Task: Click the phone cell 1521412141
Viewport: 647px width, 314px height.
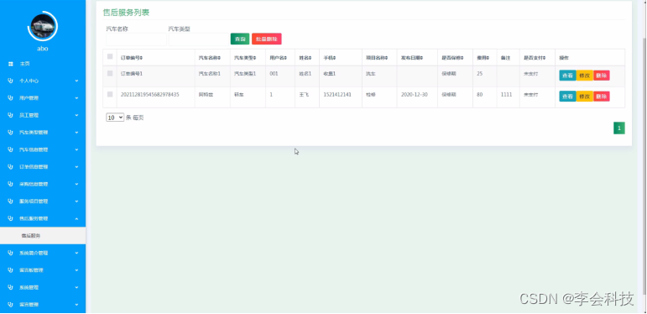Action: pos(337,95)
